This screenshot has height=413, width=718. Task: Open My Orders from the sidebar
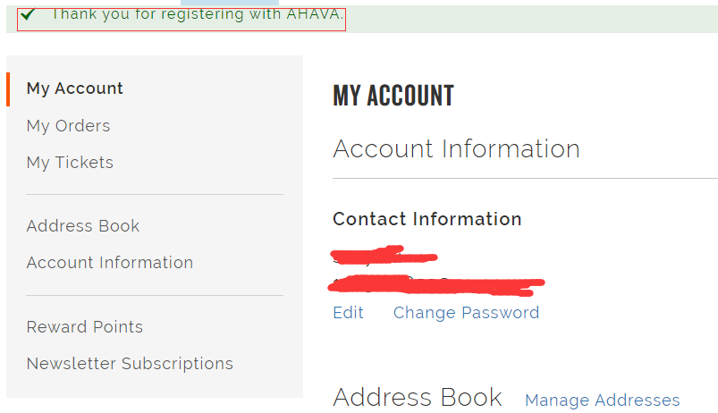coord(69,126)
